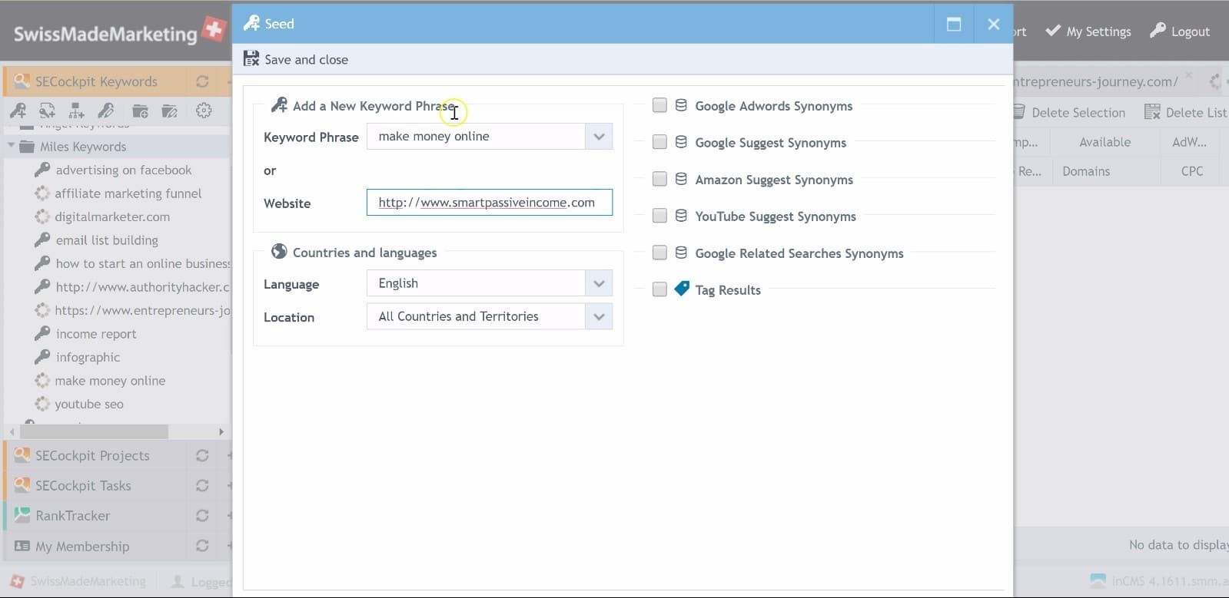
Task: Click the database icon beside Google Suggest Synonyms
Action: coord(681,142)
